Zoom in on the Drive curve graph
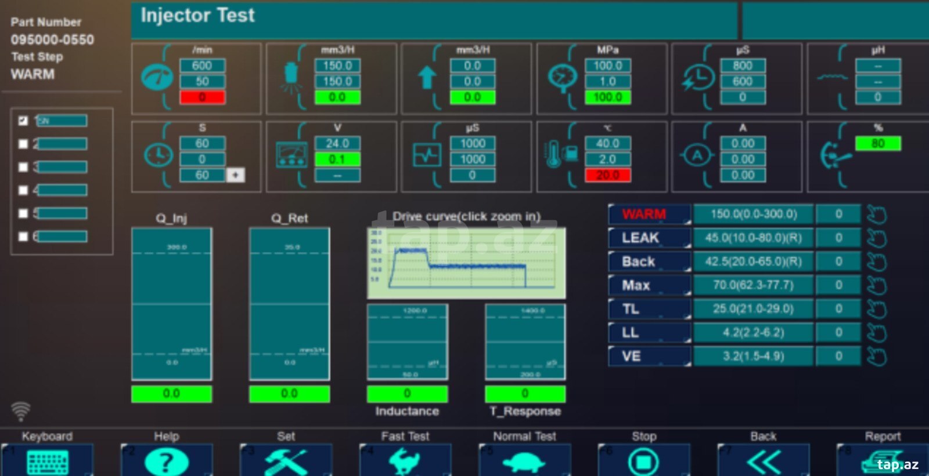The image size is (929, 476). point(466,263)
